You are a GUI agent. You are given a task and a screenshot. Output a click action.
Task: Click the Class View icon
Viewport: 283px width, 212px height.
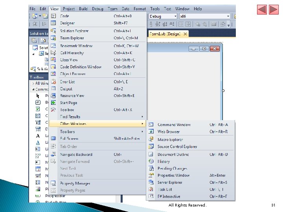point(53,60)
